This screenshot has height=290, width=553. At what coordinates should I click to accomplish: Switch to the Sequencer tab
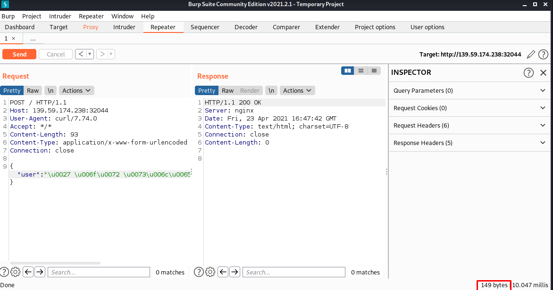205,27
